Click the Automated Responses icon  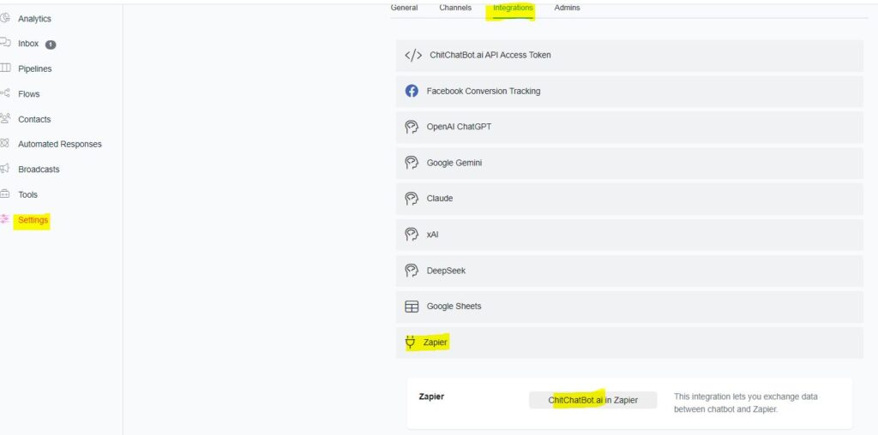tap(5, 144)
